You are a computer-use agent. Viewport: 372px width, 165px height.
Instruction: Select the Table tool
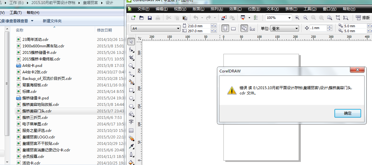click(x=131, y=130)
